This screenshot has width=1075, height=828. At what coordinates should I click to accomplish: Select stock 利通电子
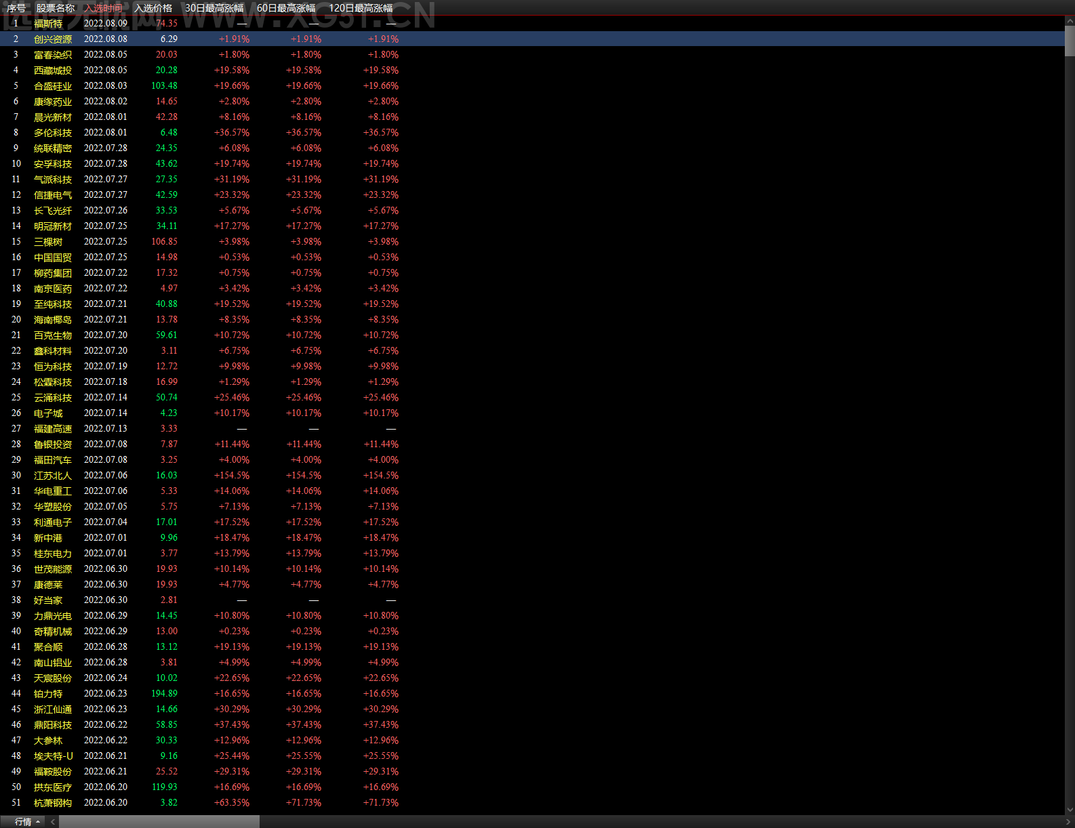tap(53, 522)
